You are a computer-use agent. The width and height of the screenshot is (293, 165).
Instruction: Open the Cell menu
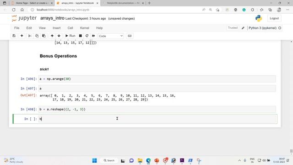click(x=70, y=28)
